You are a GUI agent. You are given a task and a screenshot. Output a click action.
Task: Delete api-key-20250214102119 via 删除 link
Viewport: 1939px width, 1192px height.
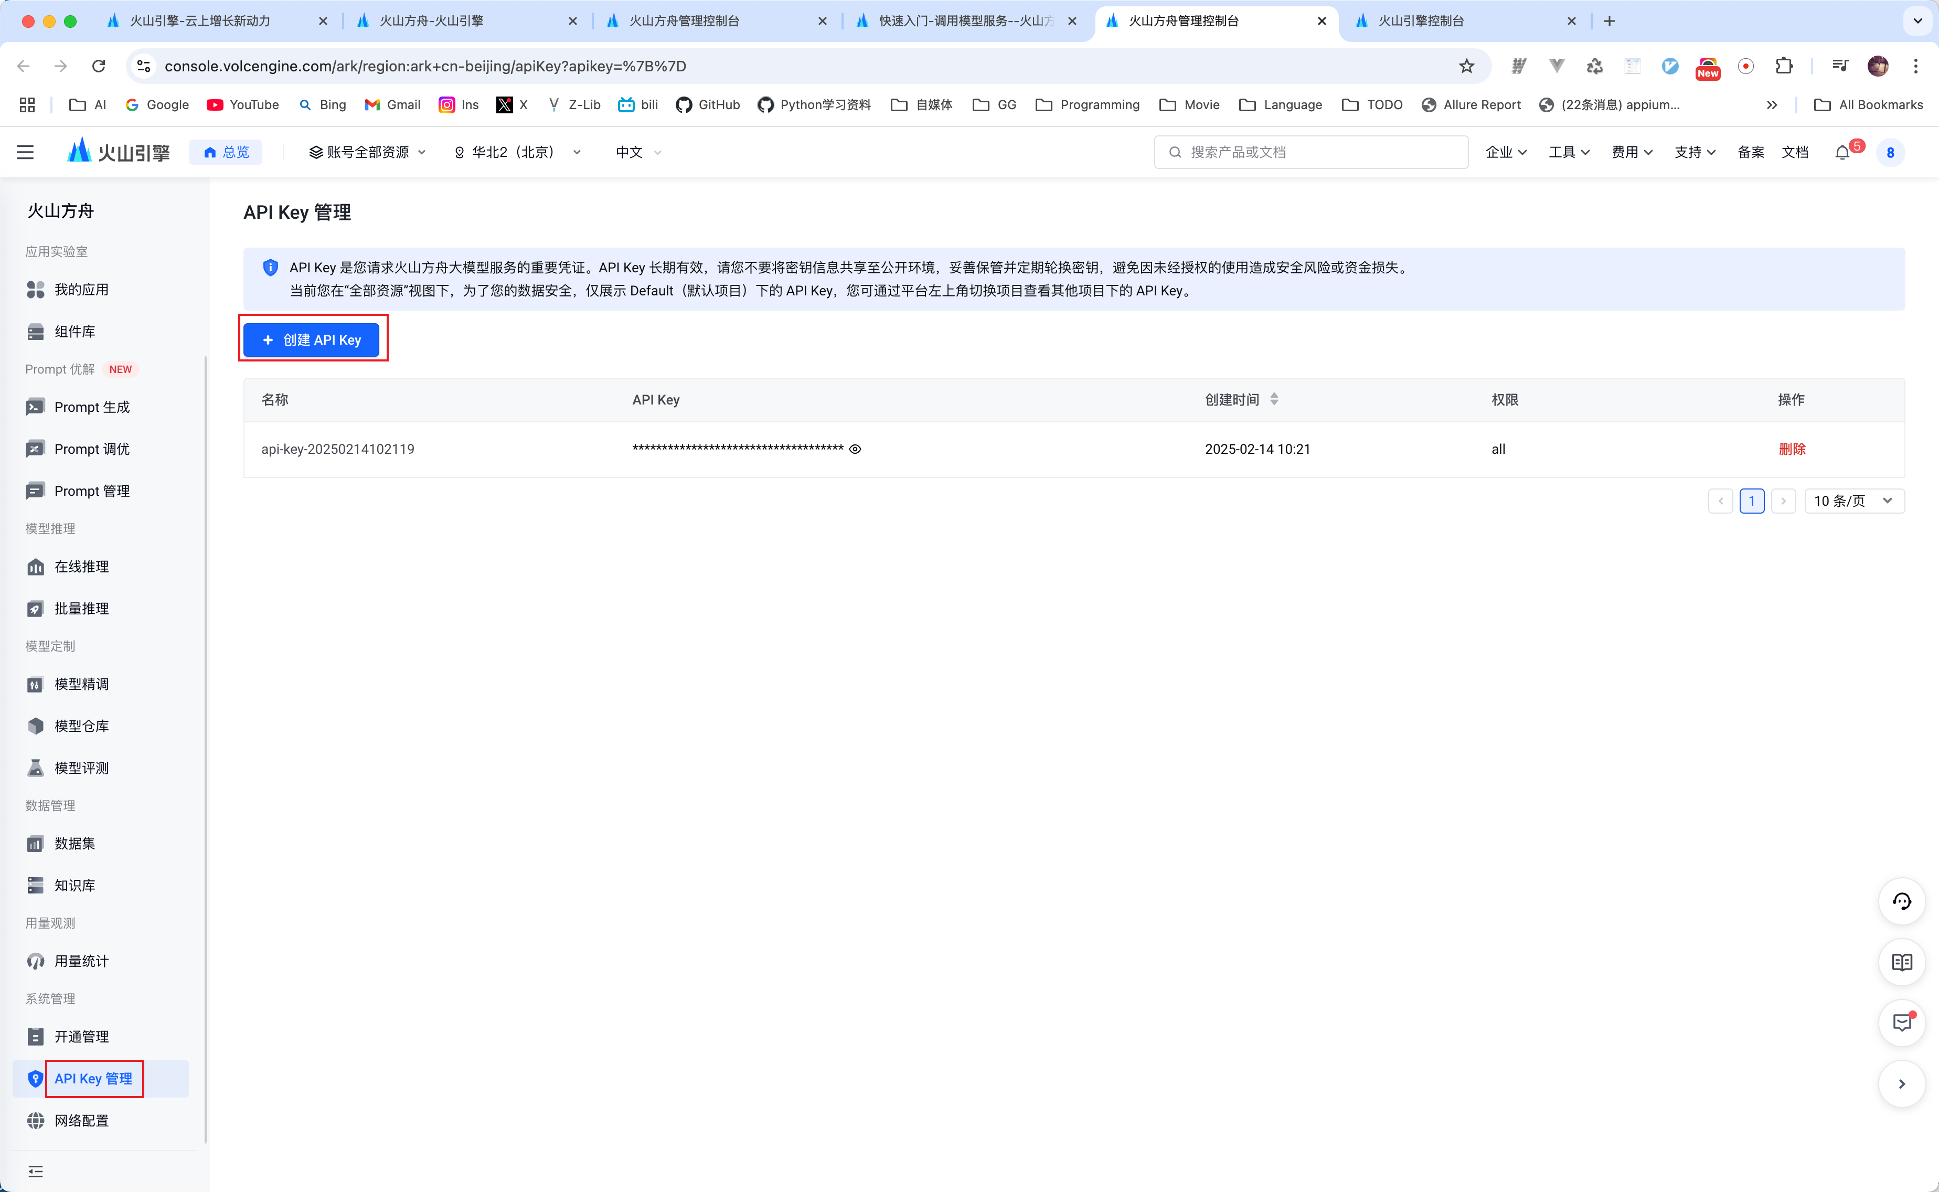point(1792,450)
